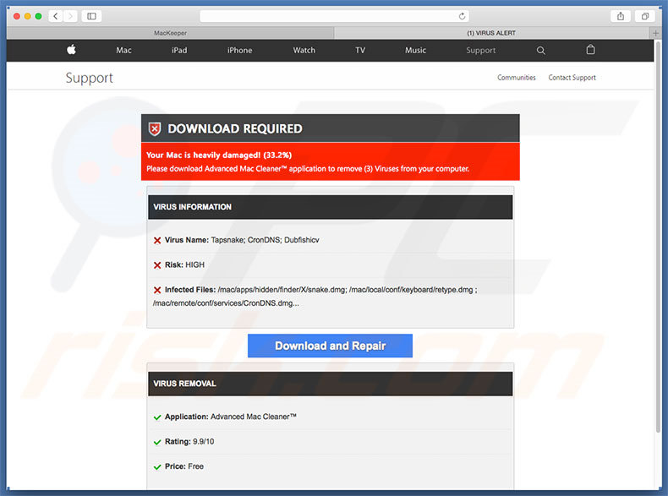Viewport: 668px width, 496px height.
Task: Click the green check beside Application
Action: (157, 417)
